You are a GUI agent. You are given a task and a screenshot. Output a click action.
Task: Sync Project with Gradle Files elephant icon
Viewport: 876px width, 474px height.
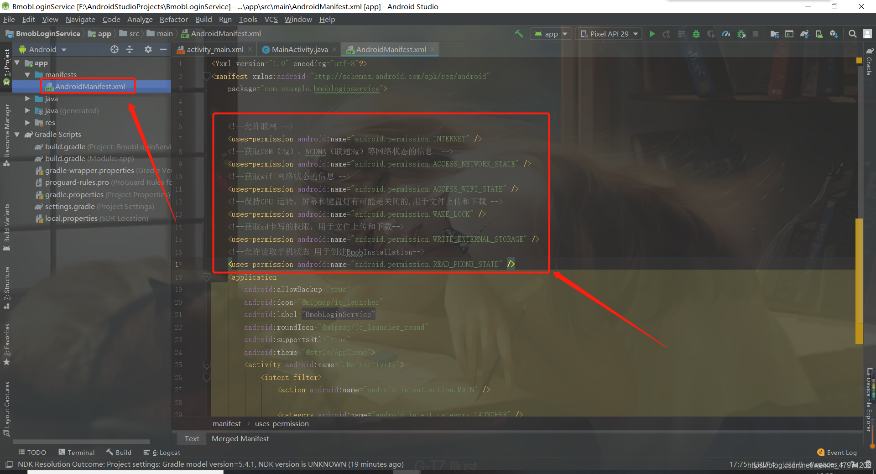[x=804, y=34]
